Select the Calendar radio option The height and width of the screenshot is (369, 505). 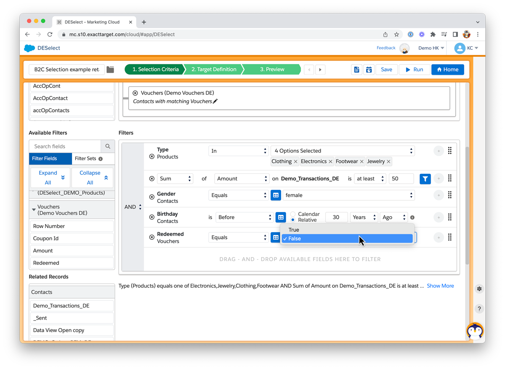point(293,214)
